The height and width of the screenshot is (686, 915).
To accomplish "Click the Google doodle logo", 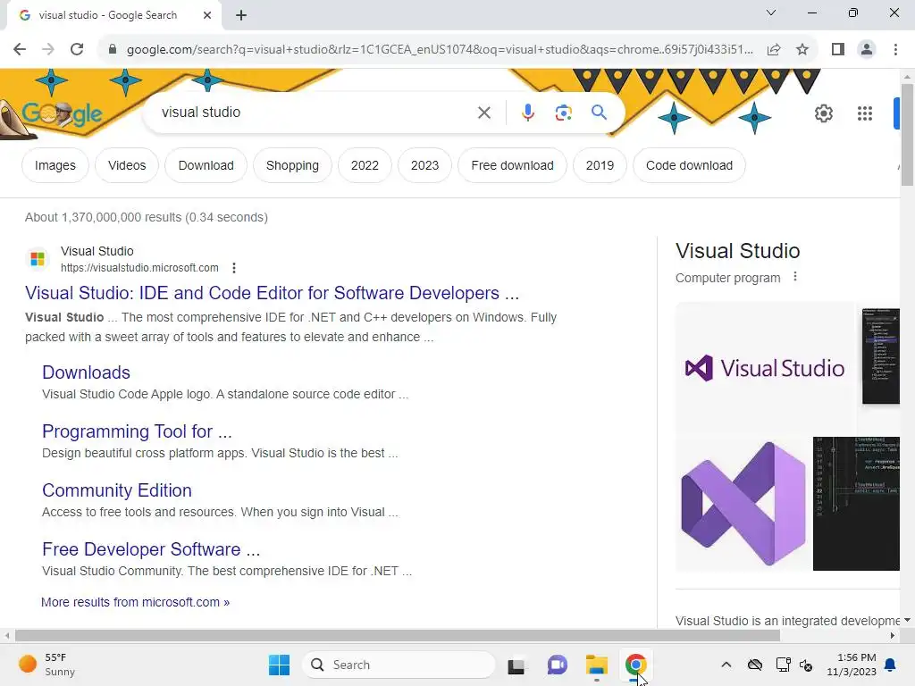I will [62, 113].
